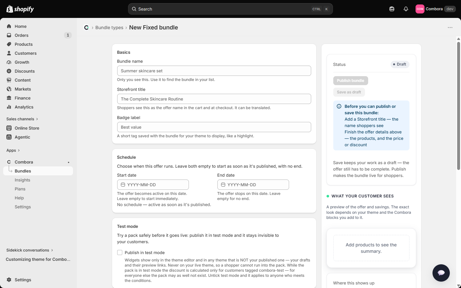This screenshot has width=461, height=288.
Task: Open Finance in the sidebar
Action: tap(38, 98)
